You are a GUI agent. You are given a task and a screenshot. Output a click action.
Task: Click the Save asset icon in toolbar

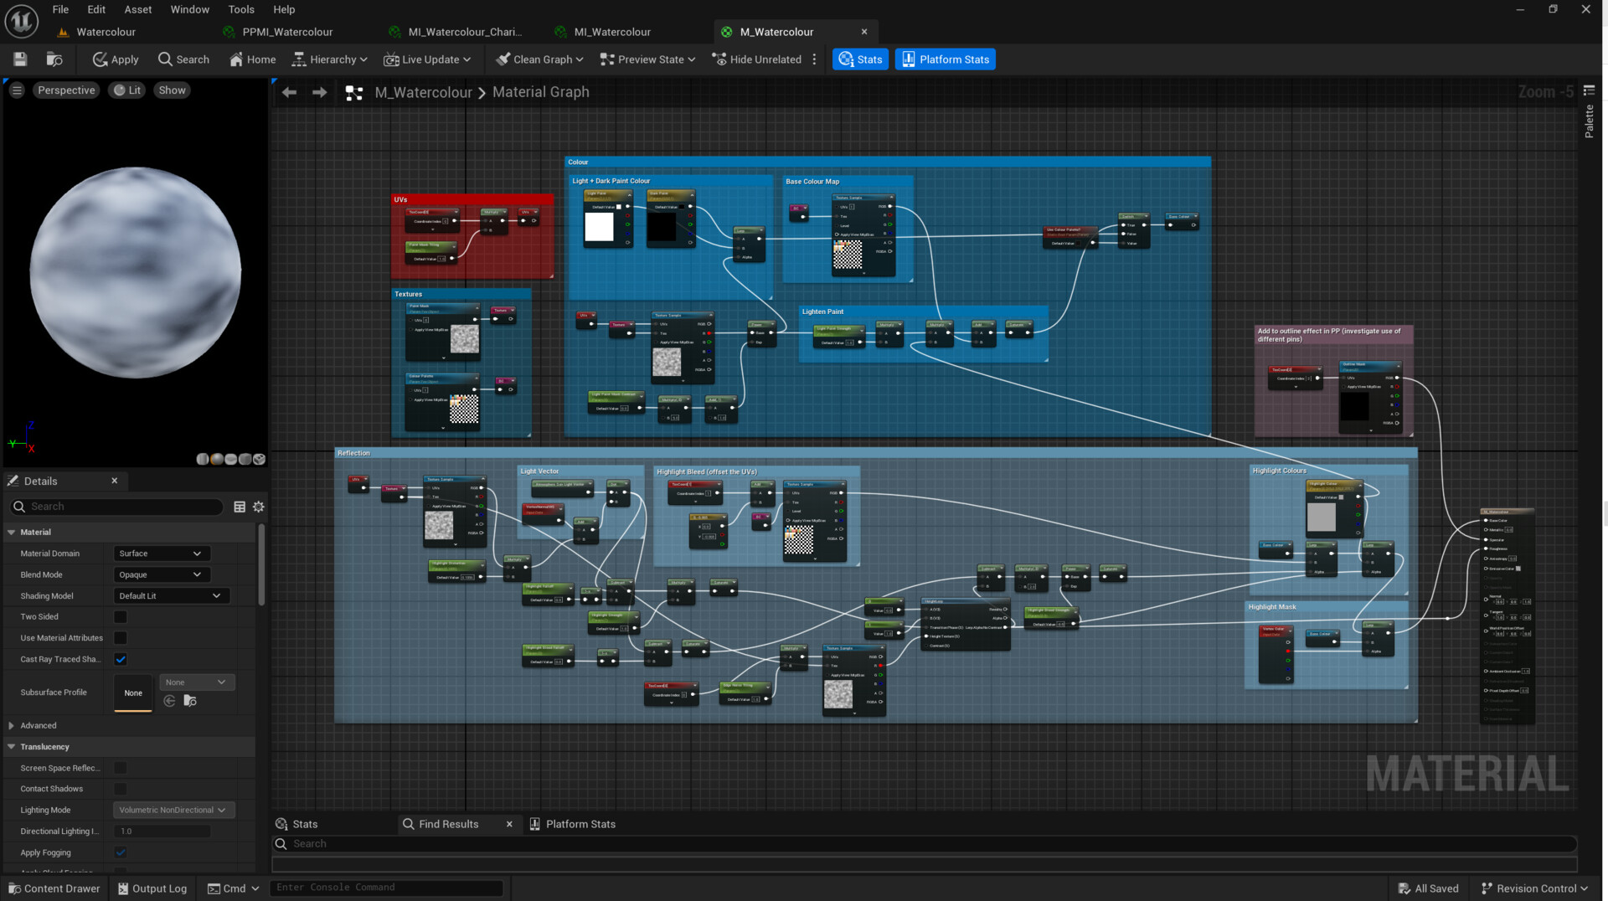tap(20, 59)
